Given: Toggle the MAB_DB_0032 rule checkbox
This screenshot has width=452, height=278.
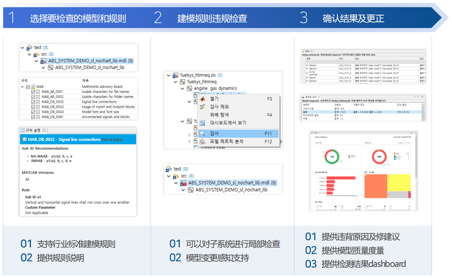Looking at the screenshot, I should [x=33, y=102].
